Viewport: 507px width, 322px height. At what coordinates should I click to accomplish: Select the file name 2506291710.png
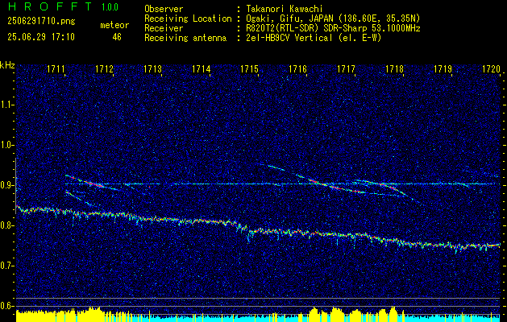41,21
